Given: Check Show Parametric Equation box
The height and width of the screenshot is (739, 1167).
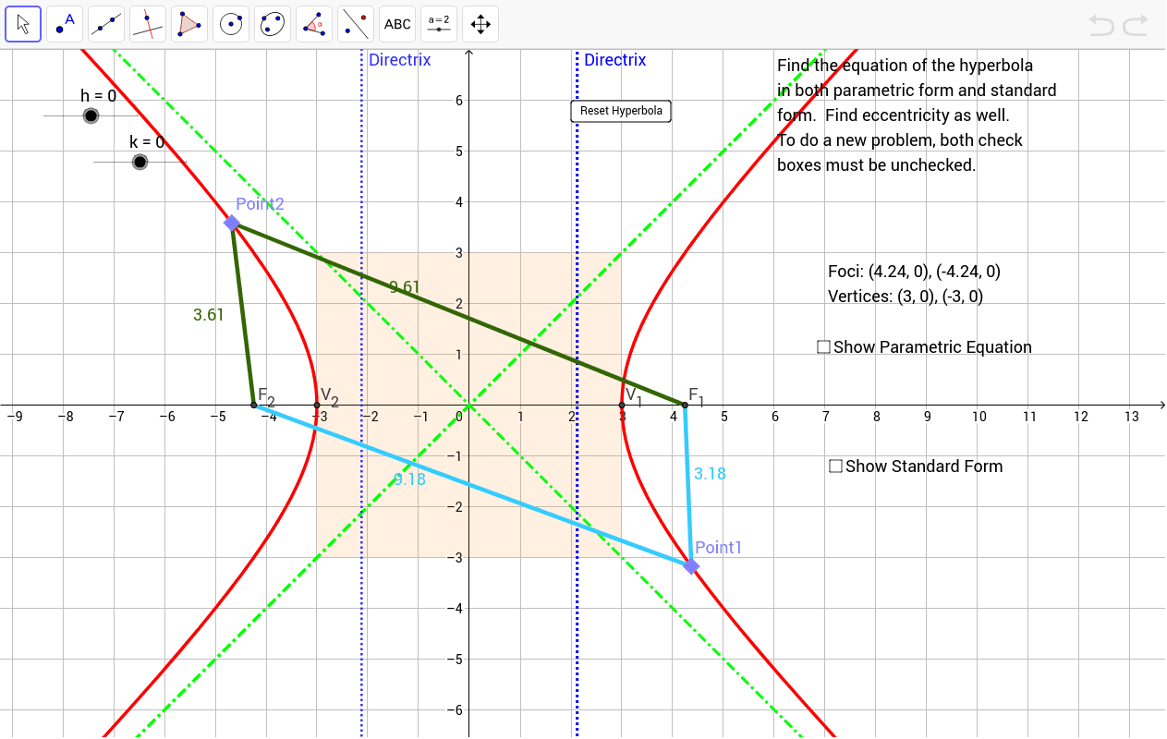Looking at the screenshot, I should click(823, 347).
